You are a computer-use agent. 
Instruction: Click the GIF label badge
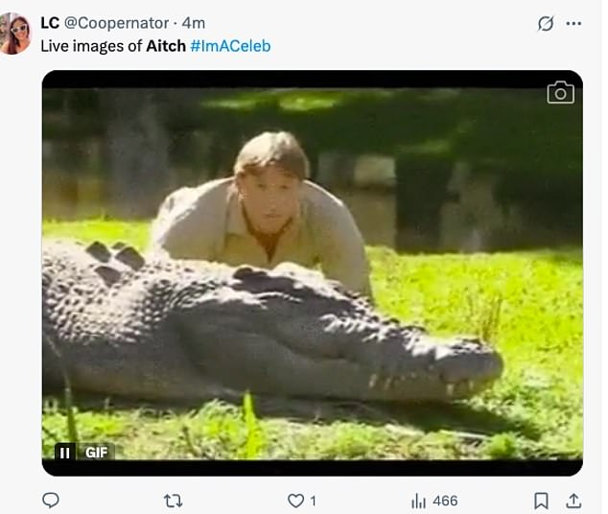[x=97, y=453]
